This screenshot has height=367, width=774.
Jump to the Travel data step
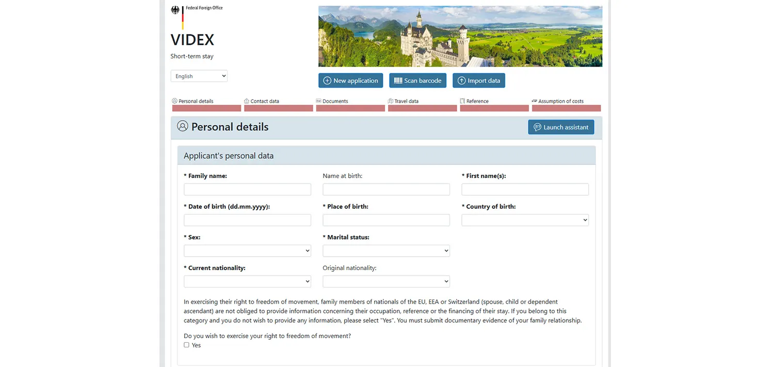[423, 105]
